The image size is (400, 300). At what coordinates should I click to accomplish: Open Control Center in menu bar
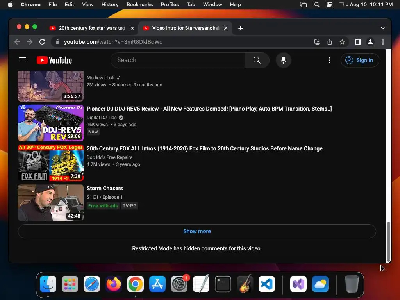330,5
